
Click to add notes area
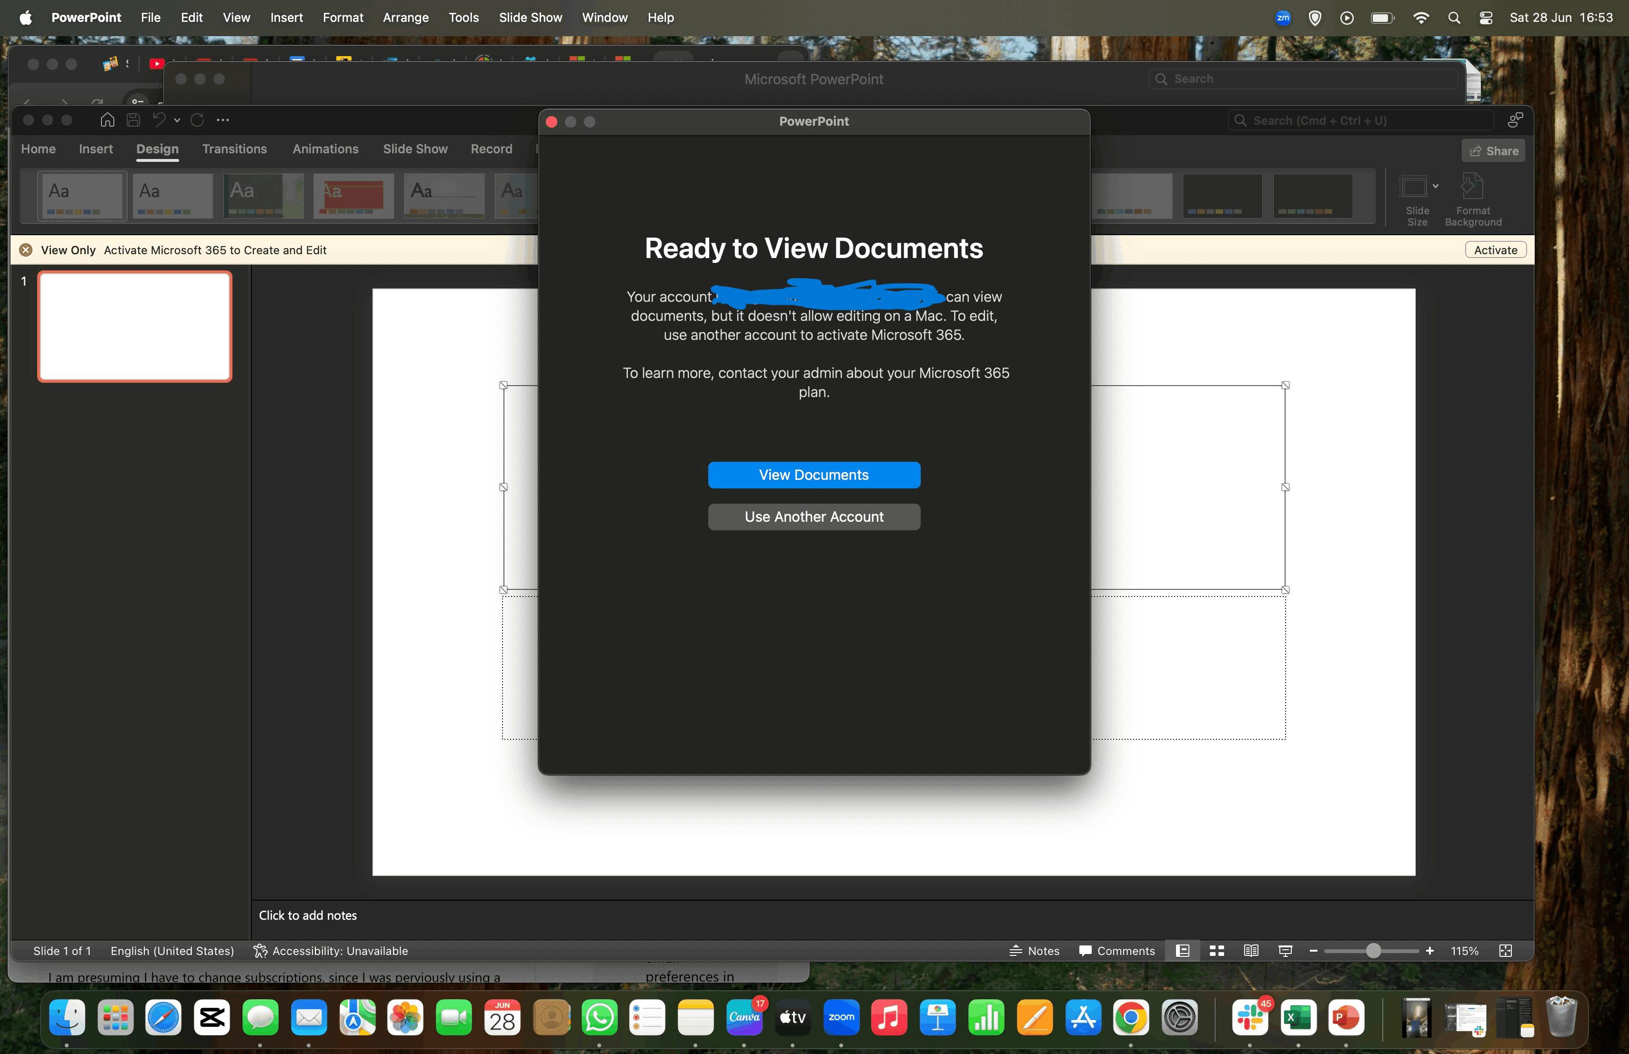[308, 915]
